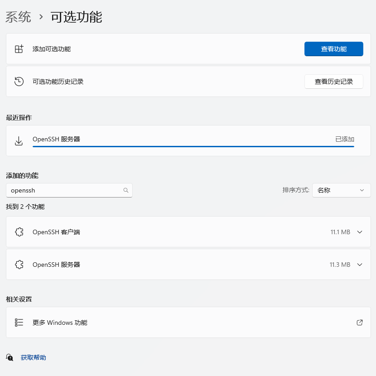
Task: Open the 排序方式 sort dropdown
Action: [x=342, y=190]
